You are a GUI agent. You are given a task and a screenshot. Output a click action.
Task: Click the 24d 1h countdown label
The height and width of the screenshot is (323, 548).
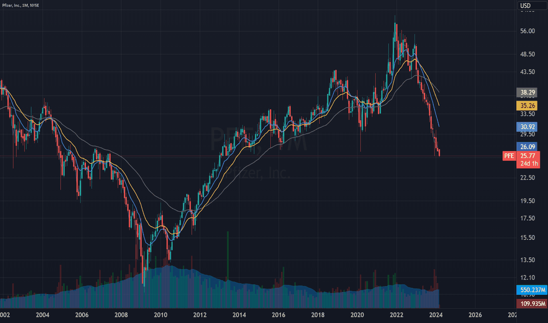click(528, 164)
